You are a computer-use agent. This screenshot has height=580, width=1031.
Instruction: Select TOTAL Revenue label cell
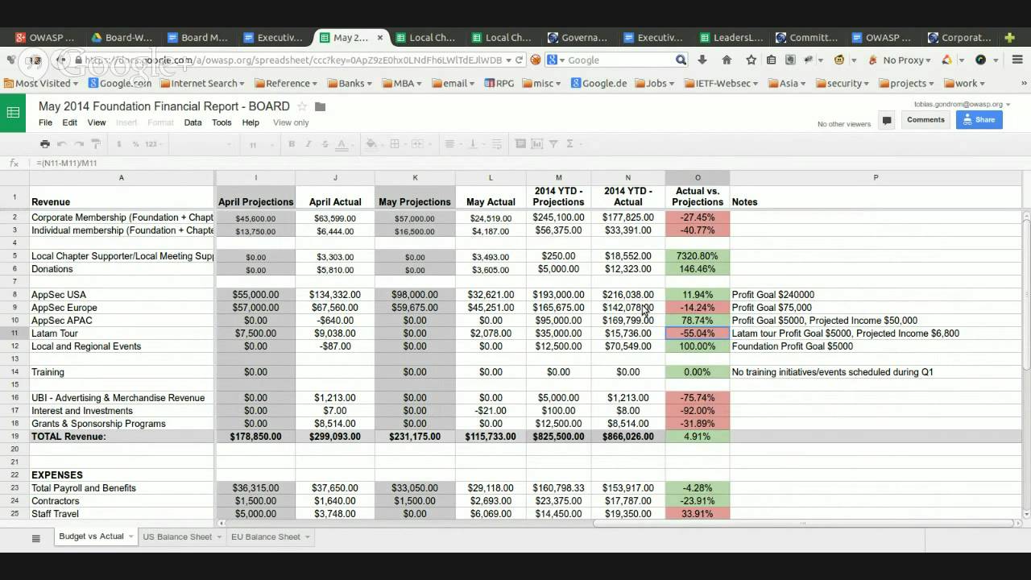click(x=122, y=437)
